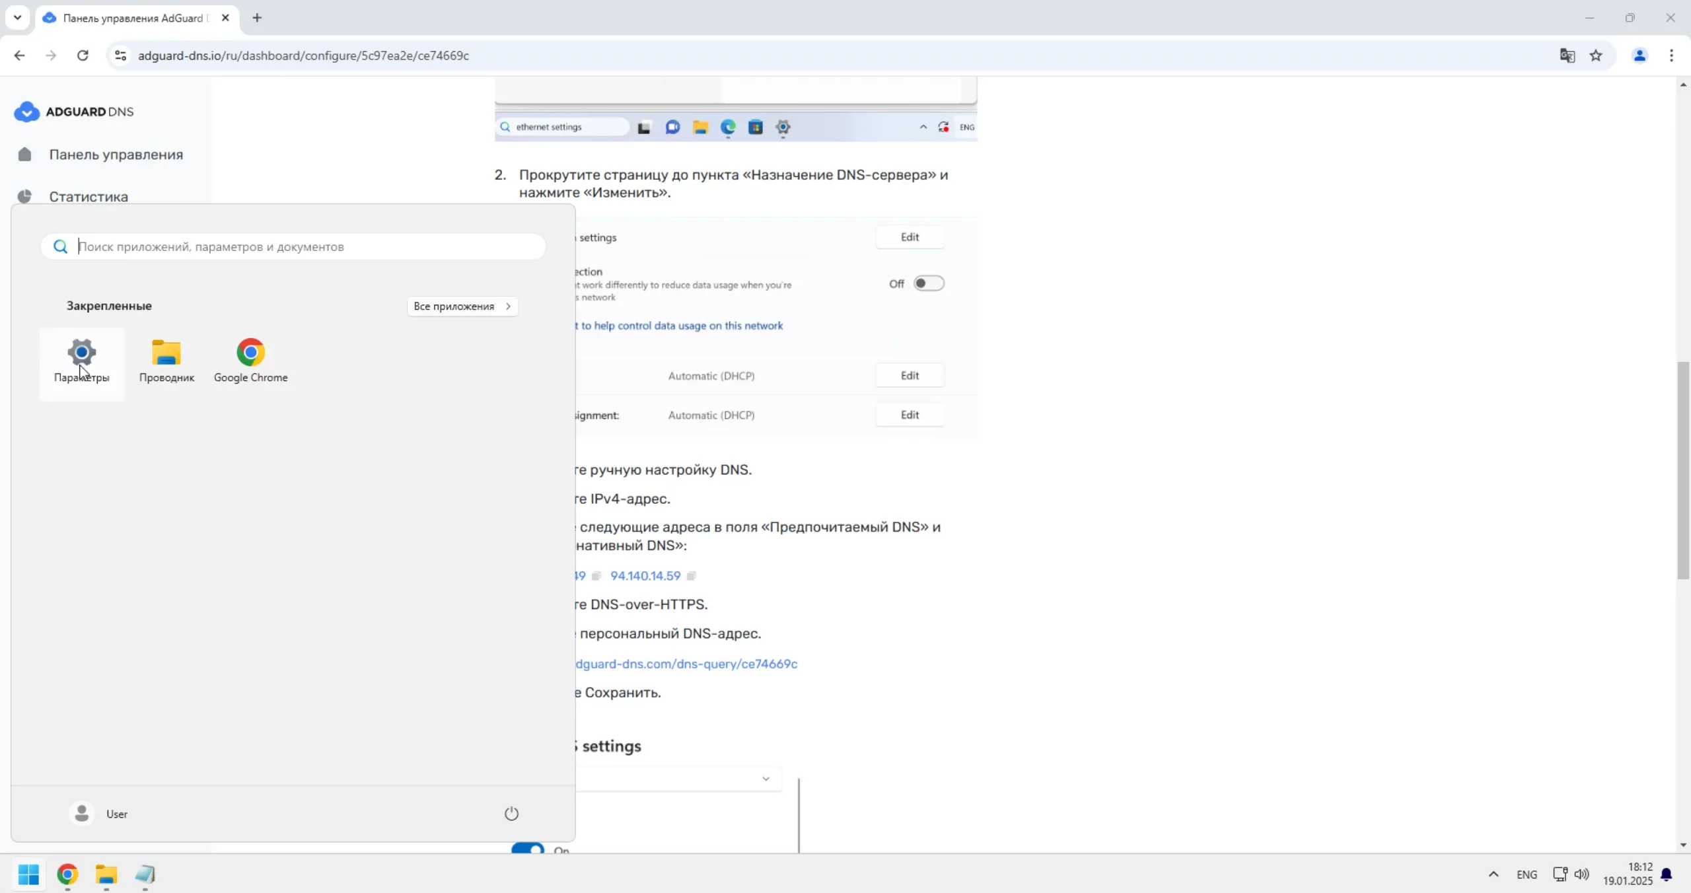Click the dns-query/ce74669c link
This screenshot has width=1691, height=893.
[686, 664]
